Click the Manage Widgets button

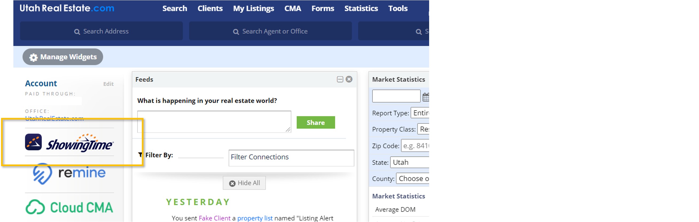(63, 57)
